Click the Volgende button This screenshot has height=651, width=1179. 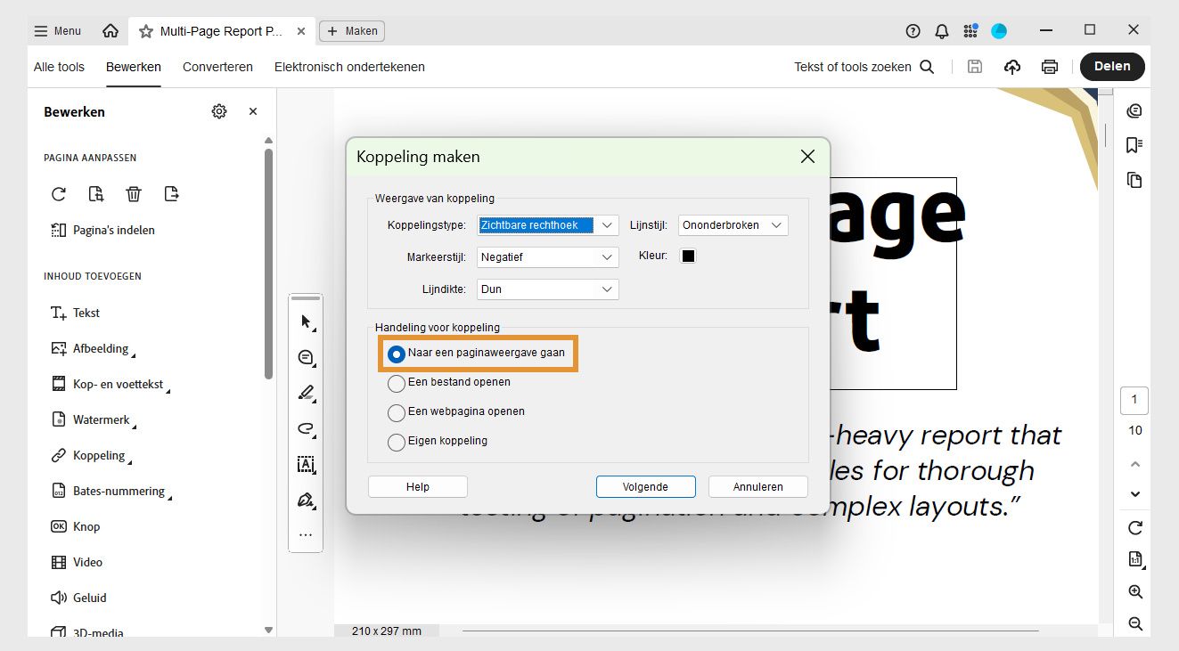click(645, 487)
